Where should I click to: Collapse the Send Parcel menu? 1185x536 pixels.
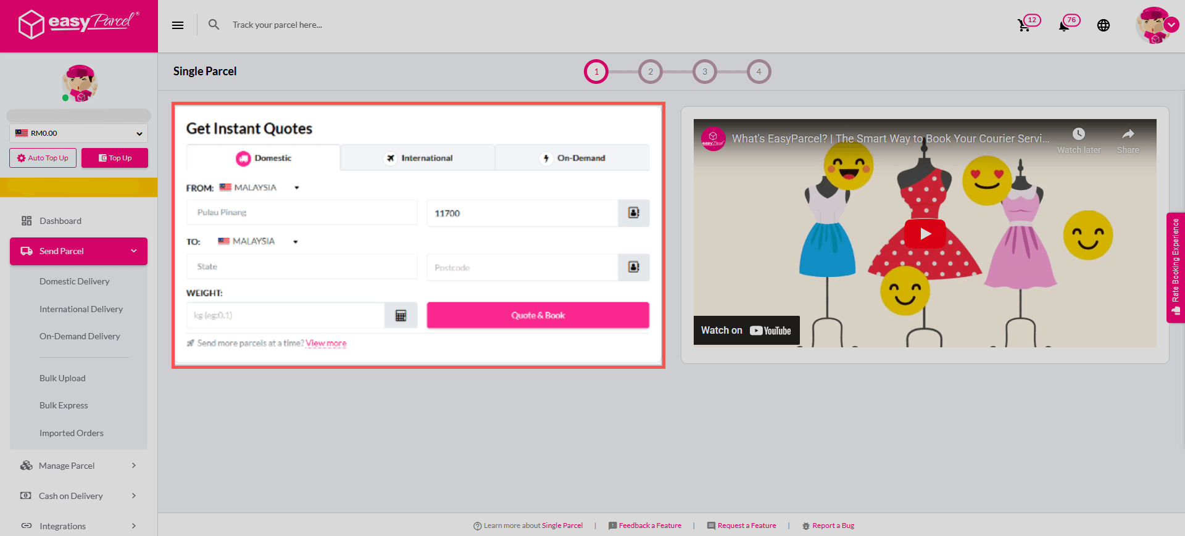[x=78, y=251]
